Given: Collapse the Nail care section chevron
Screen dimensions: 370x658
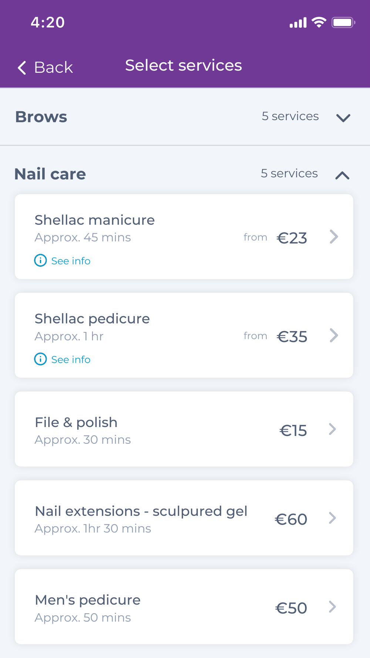Looking at the screenshot, I should (x=342, y=175).
